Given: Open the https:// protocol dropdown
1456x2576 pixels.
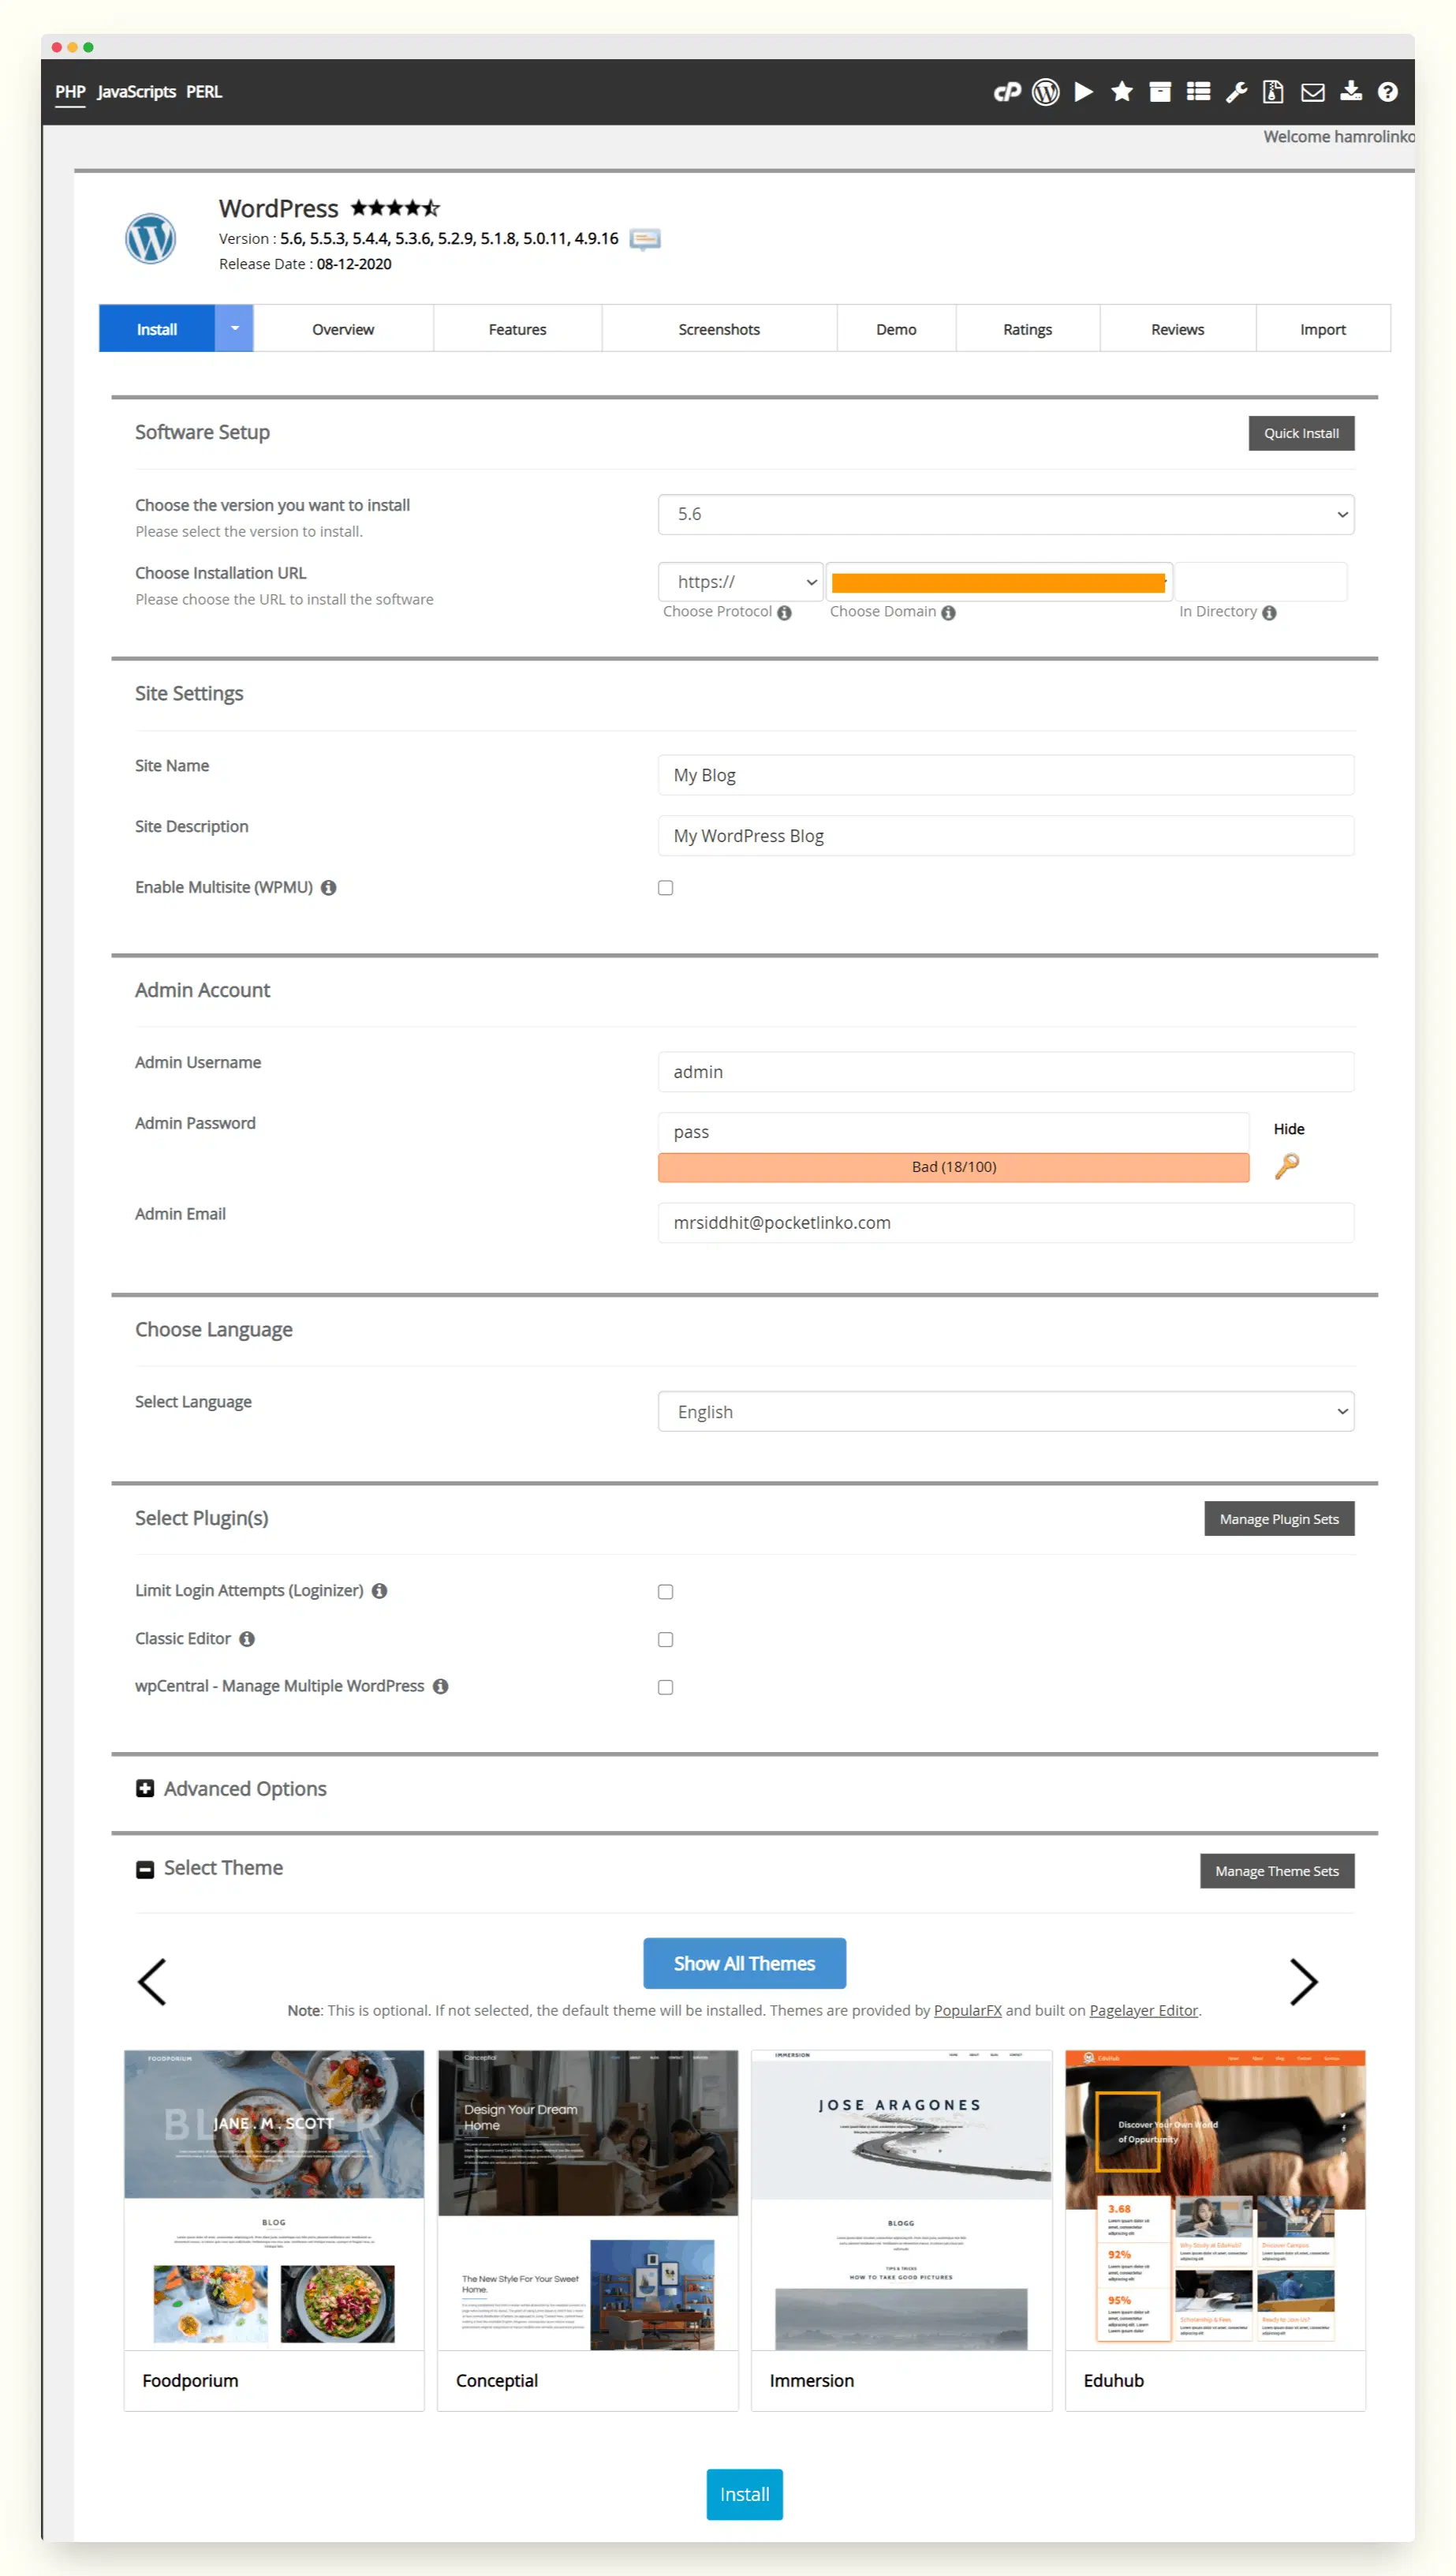Looking at the screenshot, I should [x=740, y=582].
